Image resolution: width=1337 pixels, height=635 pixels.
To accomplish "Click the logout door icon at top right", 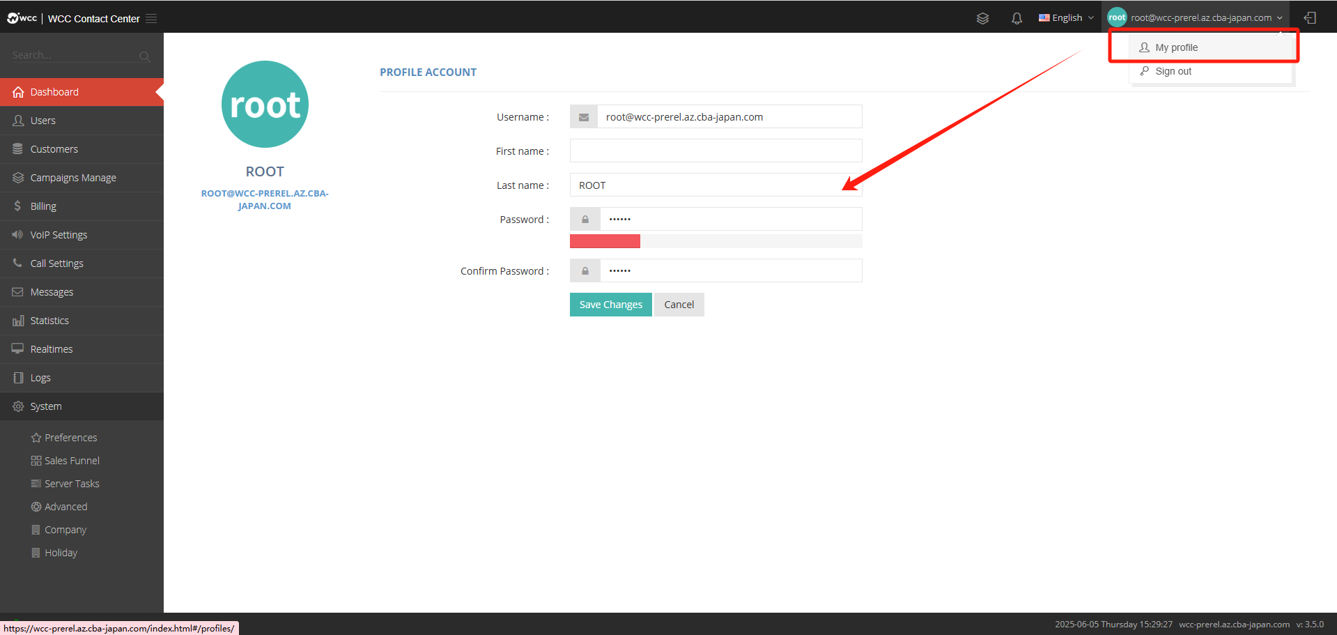I will [1310, 18].
